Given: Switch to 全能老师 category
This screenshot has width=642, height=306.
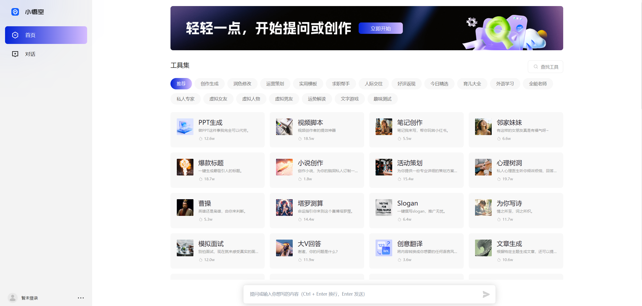Looking at the screenshot, I should point(538,84).
